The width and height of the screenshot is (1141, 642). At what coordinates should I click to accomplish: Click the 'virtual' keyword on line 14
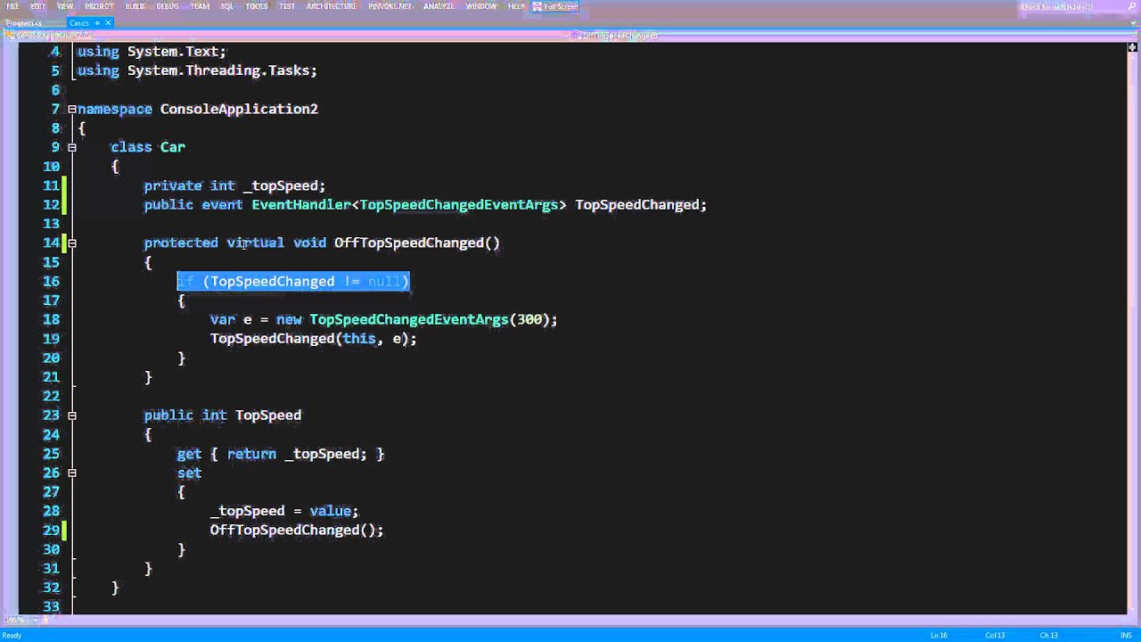(x=255, y=243)
